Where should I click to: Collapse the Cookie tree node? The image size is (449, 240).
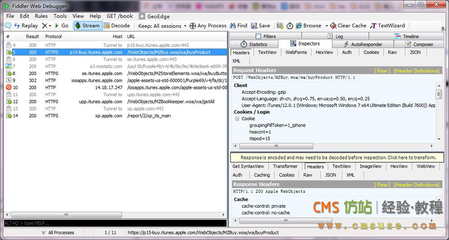pos(237,118)
